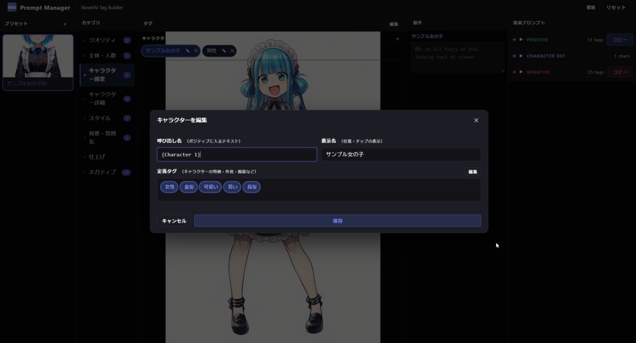Select the 背景・雰囲気 category
Image resolution: width=636 pixels, height=343 pixels.
(107, 138)
